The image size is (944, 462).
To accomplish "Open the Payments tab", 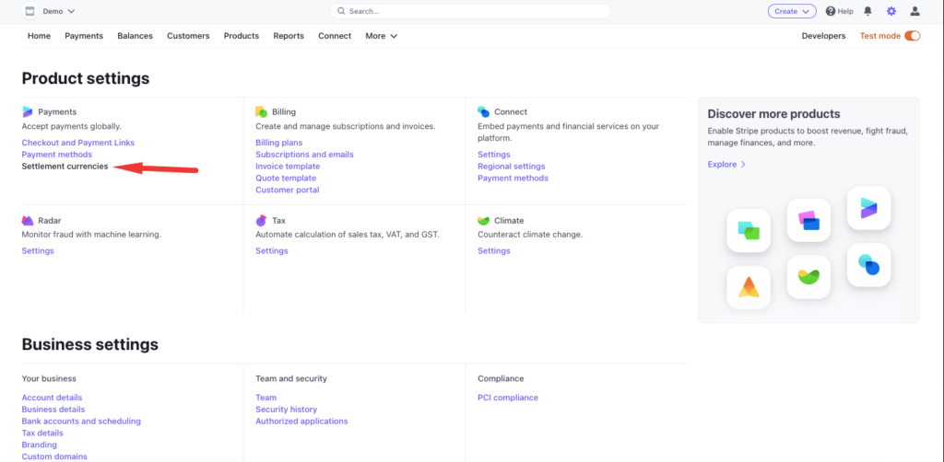I will [x=84, y=36].
